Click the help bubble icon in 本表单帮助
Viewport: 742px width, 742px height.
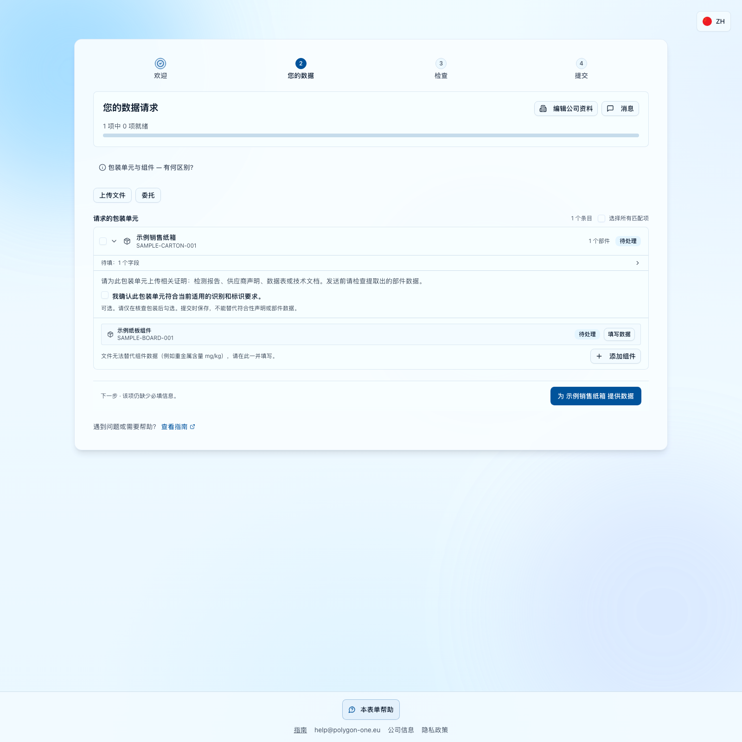[x=352, y=710]
